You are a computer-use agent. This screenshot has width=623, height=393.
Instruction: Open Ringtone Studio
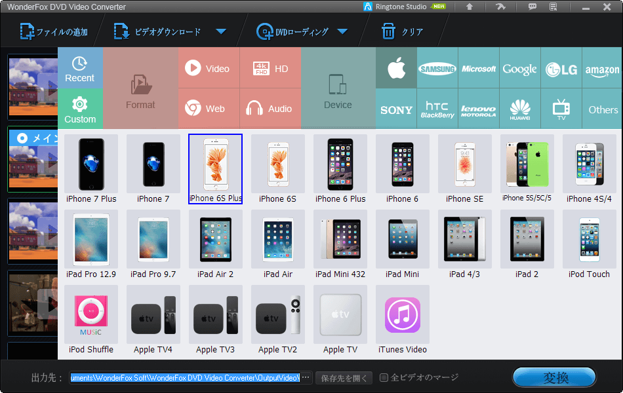[405, 7]
